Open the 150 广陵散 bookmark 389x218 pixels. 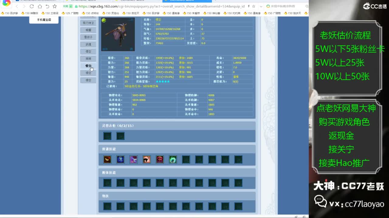click(272, 13)
